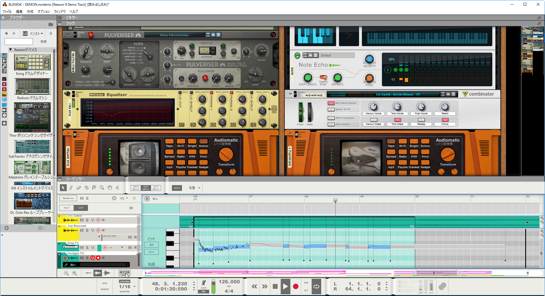545x296 pixels.
Task: Select utilities gear icon in browser sidebar
Action: click(4, 66)
